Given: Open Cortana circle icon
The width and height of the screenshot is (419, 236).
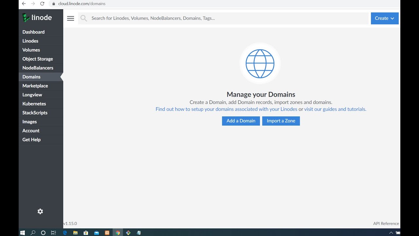Looking at the screenshot, I should (x=43, y=233).
